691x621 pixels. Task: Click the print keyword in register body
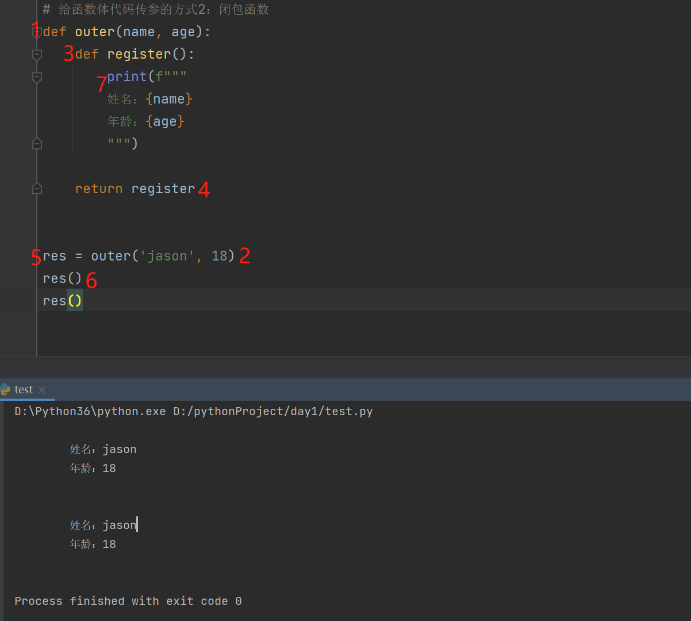click(x=127, y=76)
